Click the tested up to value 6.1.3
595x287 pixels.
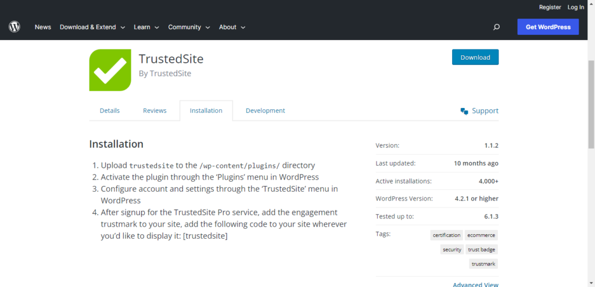491,216
